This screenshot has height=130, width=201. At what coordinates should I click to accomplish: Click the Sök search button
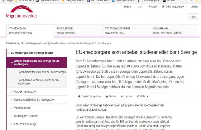pos(194,17)
